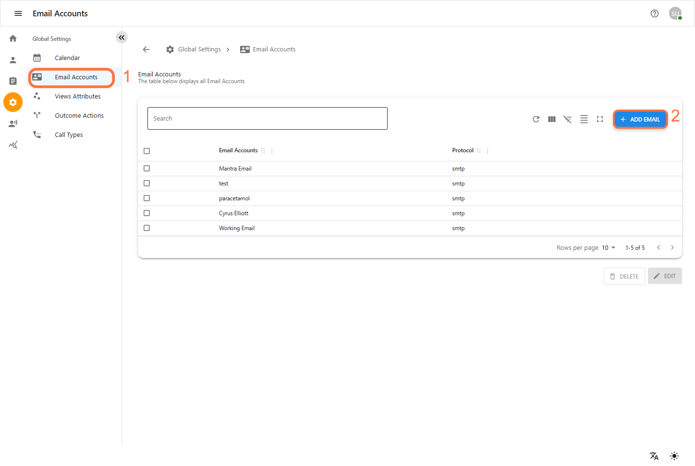695x466 pixels.
Task: Click into the Search input field
Action: pos(267,119)
